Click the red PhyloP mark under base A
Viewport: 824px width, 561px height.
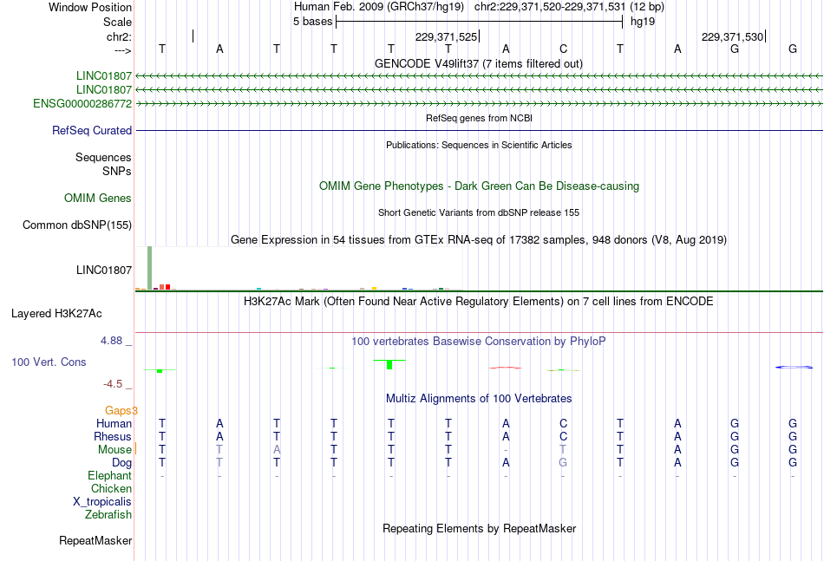506,368
